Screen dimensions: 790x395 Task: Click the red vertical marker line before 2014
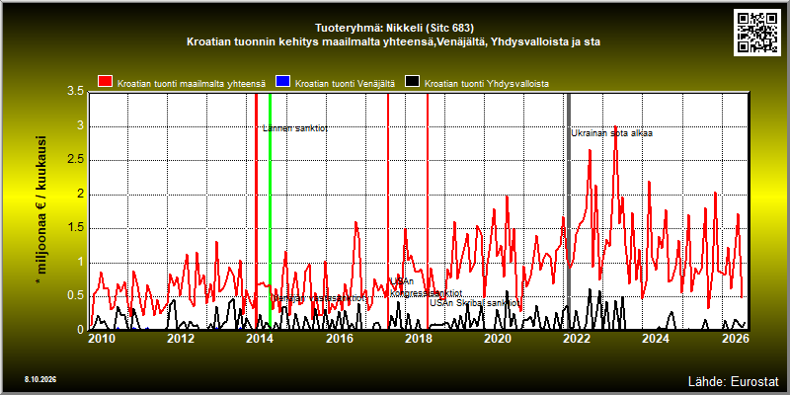point(256,211)
